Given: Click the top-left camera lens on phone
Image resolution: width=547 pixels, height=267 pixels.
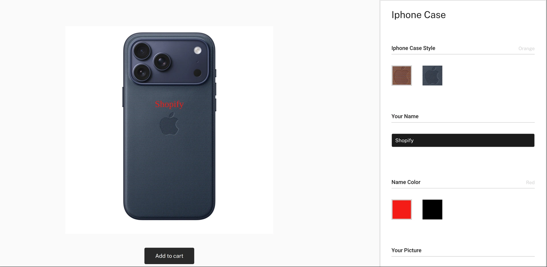Looking at the screenshot, I should tap(141, 51).
